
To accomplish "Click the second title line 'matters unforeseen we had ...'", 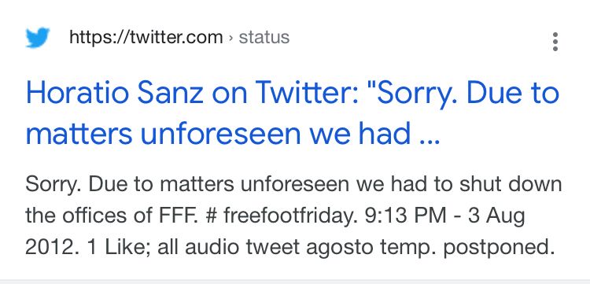I will click(233, 135).
